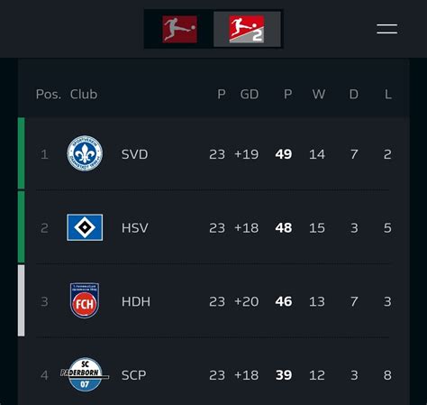427x405 pixels.
Task: Select SVD's 49 points value
Action: pos(284,154)
